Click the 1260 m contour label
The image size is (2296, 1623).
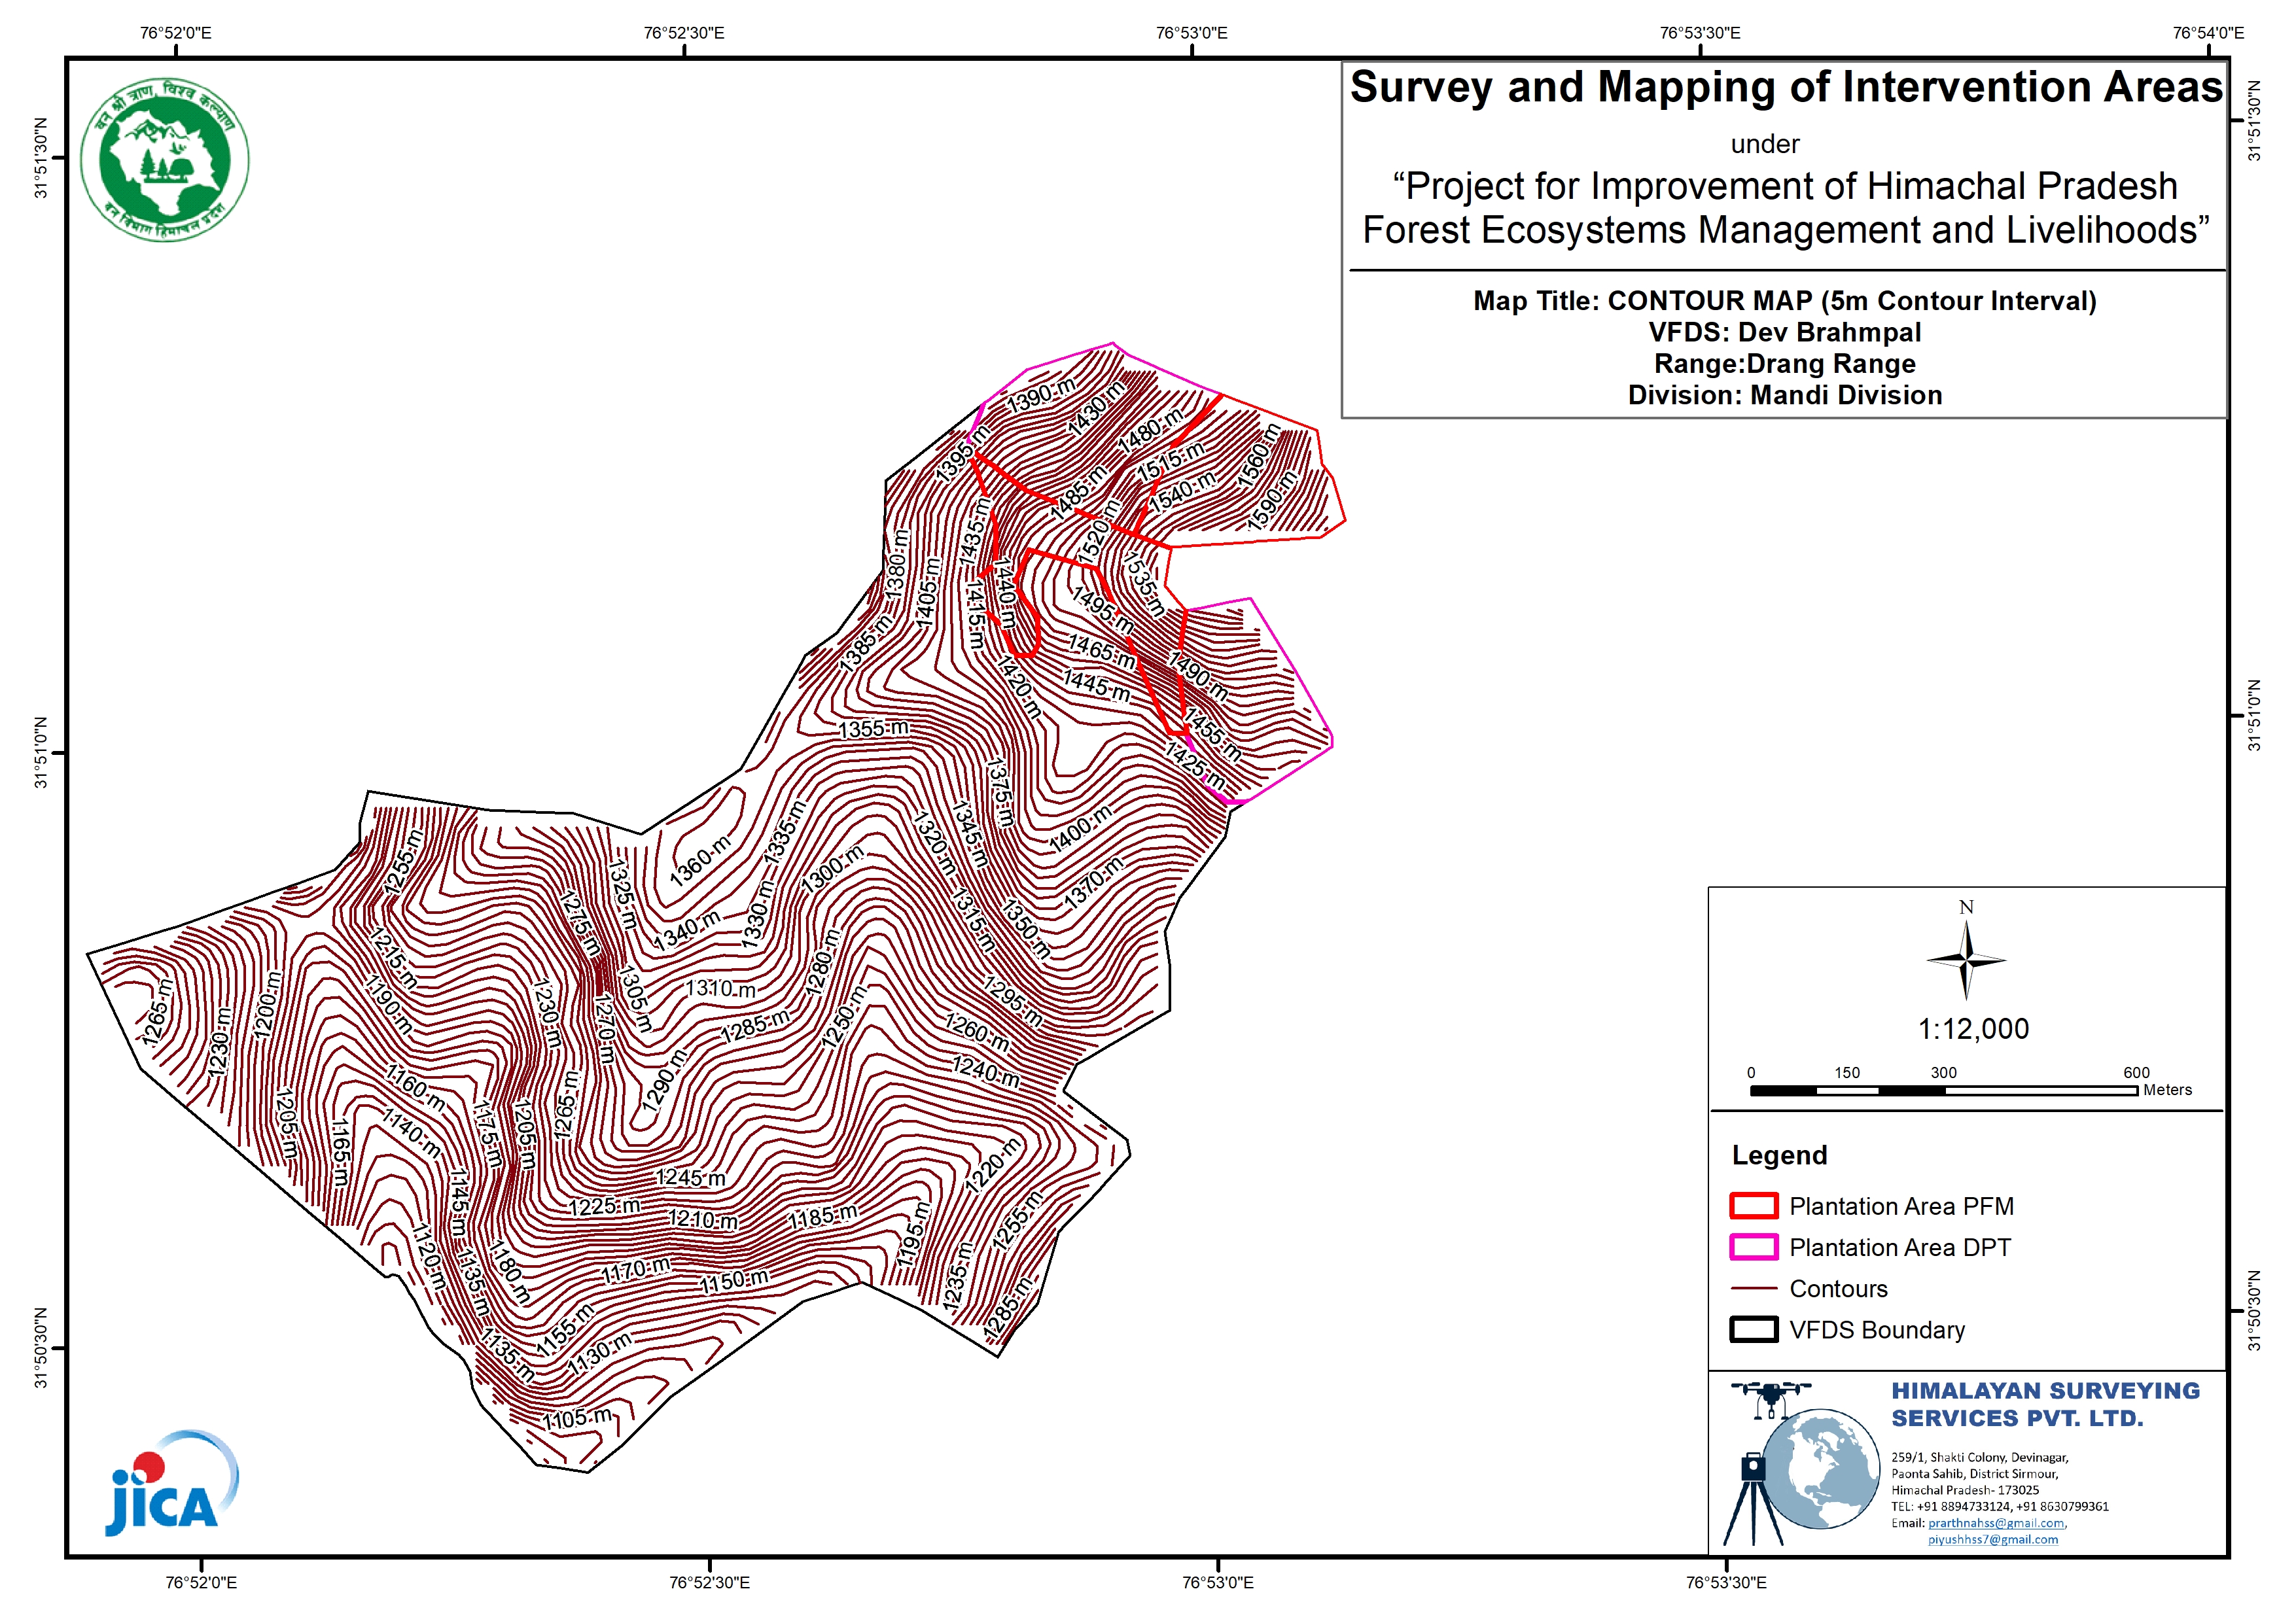977,1033
